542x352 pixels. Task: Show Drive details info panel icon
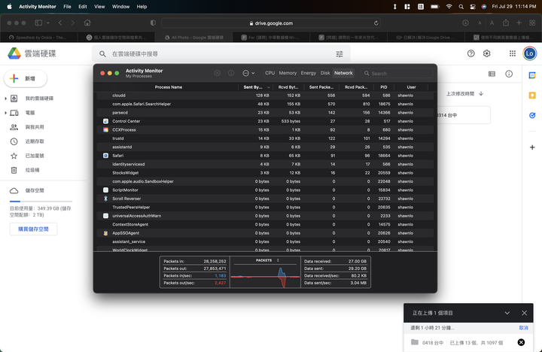pos(509,74)
